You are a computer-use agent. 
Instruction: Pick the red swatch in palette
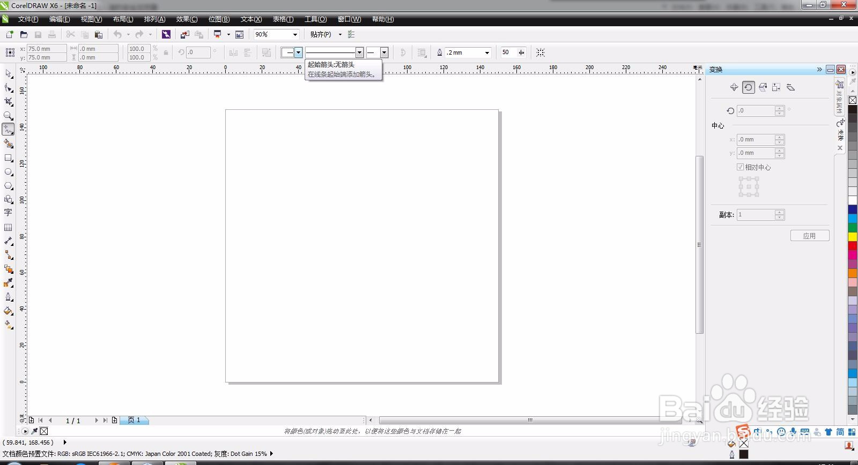[x=852, y=245]
